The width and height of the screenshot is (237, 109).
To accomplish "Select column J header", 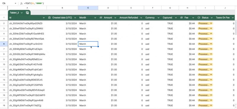I will pyautogui.click(x=225, y=8).
